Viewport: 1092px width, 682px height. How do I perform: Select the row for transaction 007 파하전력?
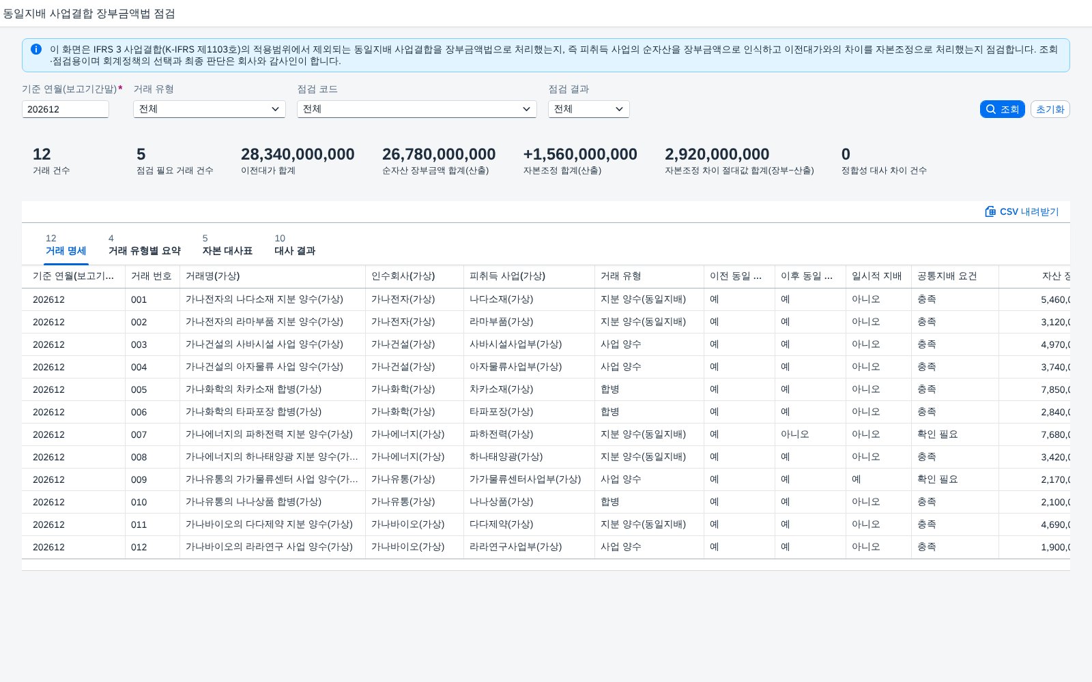pyautogui.click(x=546, y=434)
